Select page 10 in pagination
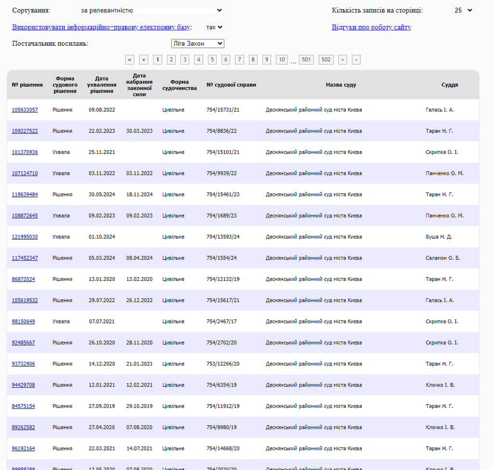 point(282,60)
